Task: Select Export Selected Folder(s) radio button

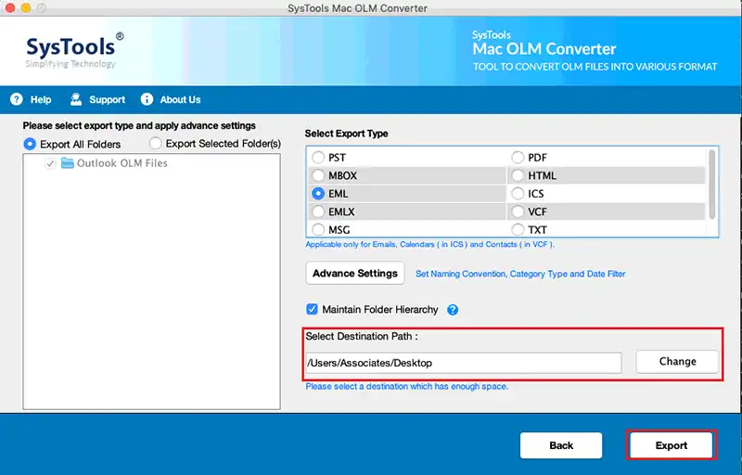Action: [x=155, y=143]
